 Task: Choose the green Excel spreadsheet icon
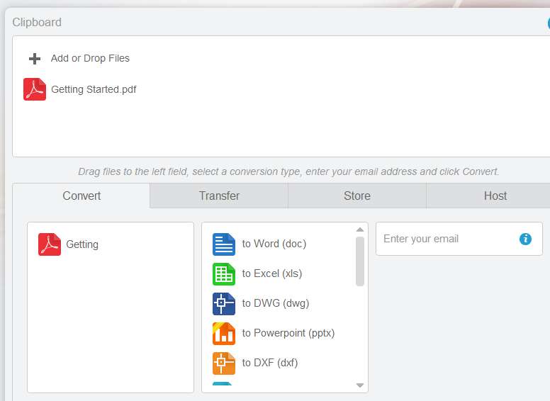pyautogui.click(x=224, y=274)
